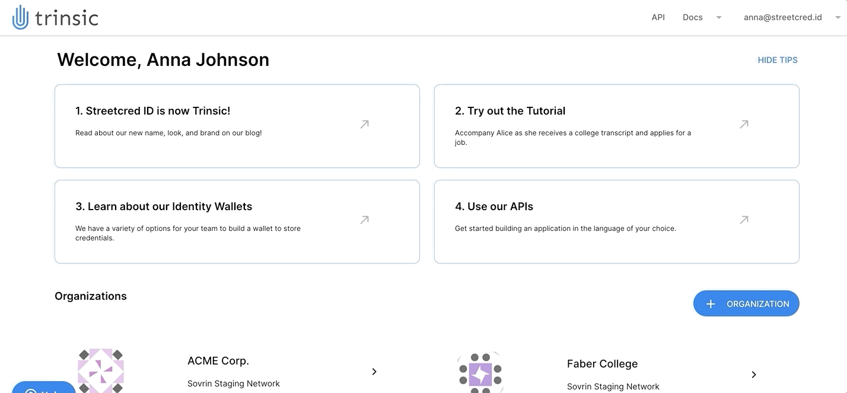This screenshot has width=847, height=393.
Task: Open arrow icon on Try out the Tutorial card
Action: click(744, 124)
